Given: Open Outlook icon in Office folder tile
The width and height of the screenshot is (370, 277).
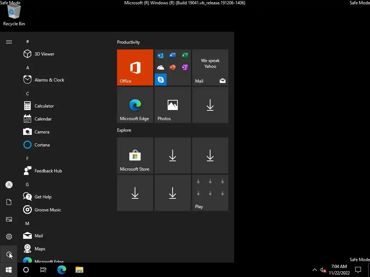Looking at the screenshot, I should 160,55.
